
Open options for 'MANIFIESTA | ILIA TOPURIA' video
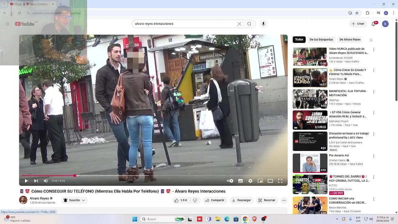pyautogui.click(x=373, y=92)
